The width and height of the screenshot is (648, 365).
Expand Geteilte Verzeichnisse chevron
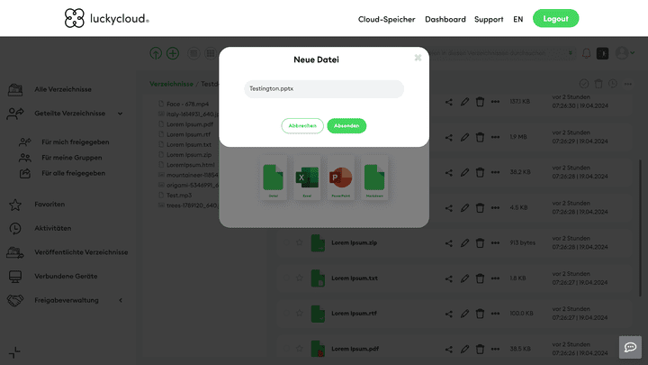click(120, 114)
